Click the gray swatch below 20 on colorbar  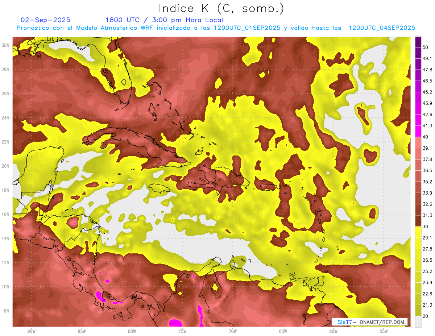click(x=418, y=322)
